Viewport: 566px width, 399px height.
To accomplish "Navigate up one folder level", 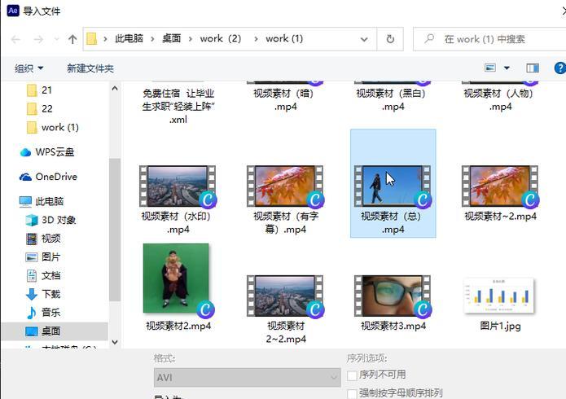I will tap(72, 39).
